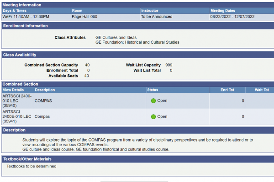Screen dimensions: 274x182
Task: Select the GE culture and ideas course line
Action: coord(96,149)
